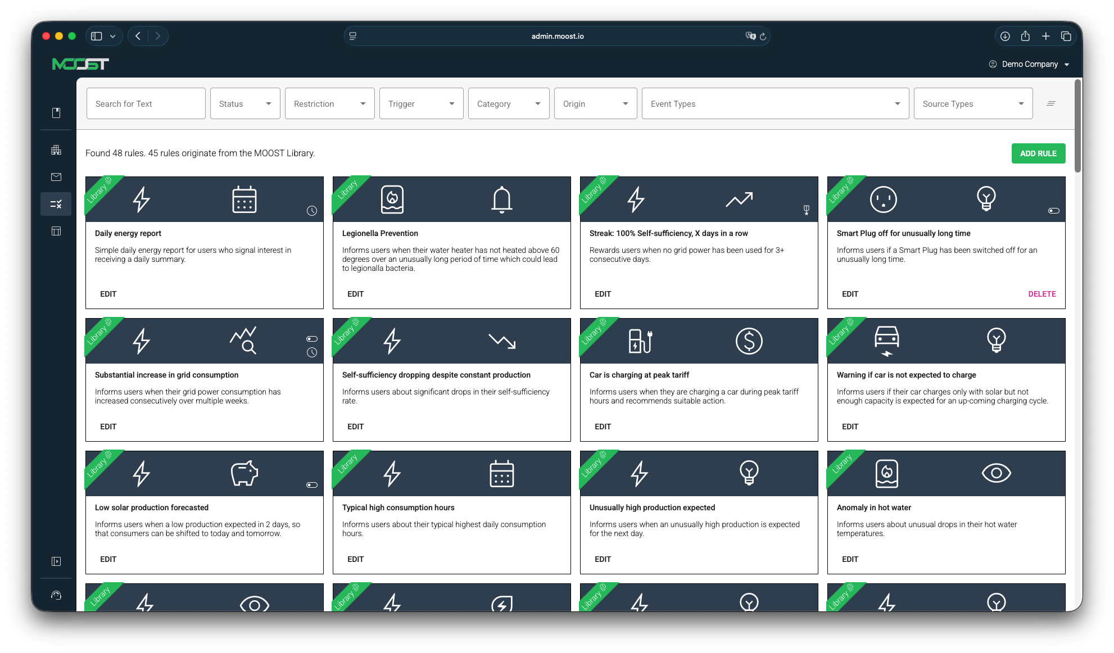Click the MOOST logo

80,64
